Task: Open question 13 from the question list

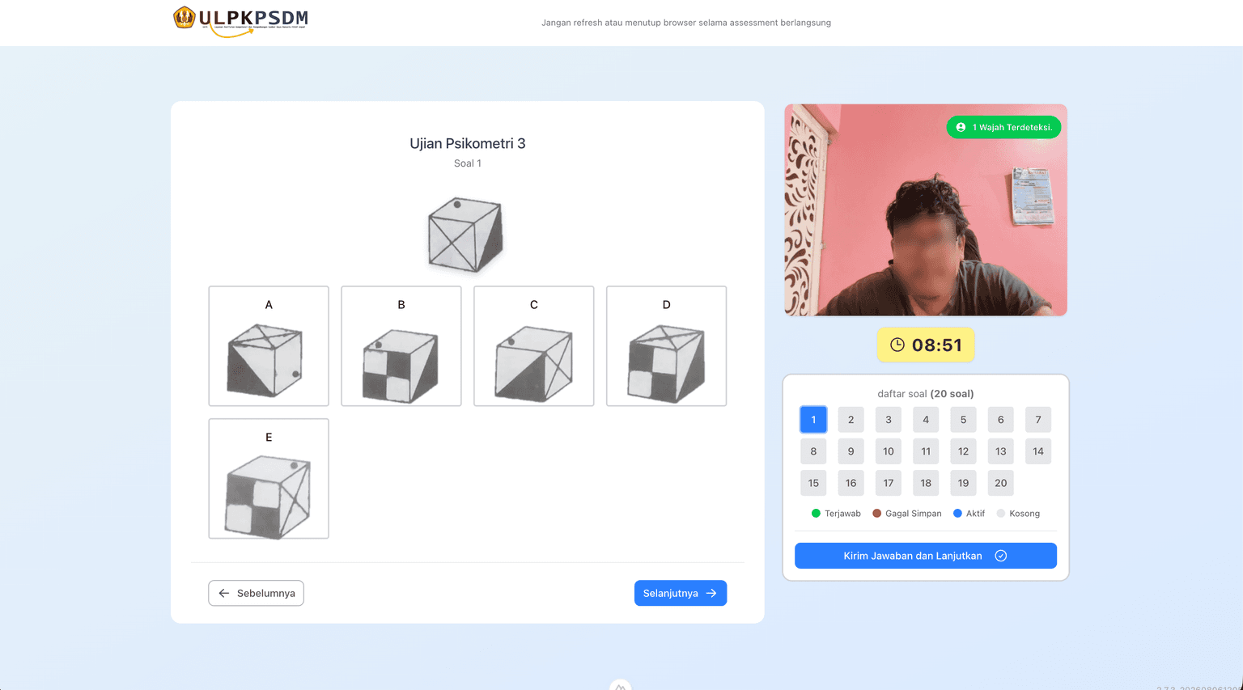Action: point(1001,451)
